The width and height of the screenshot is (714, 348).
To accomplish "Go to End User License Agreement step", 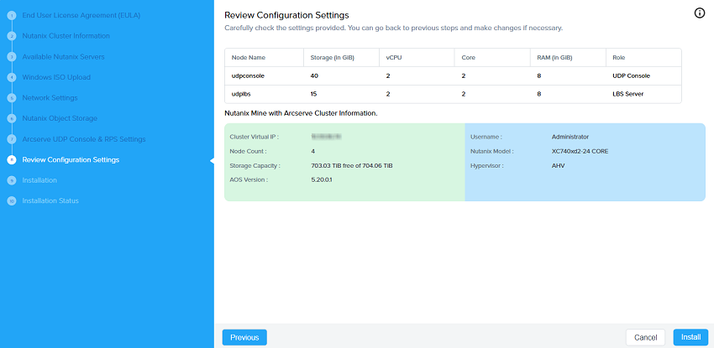I will (81, 15).
